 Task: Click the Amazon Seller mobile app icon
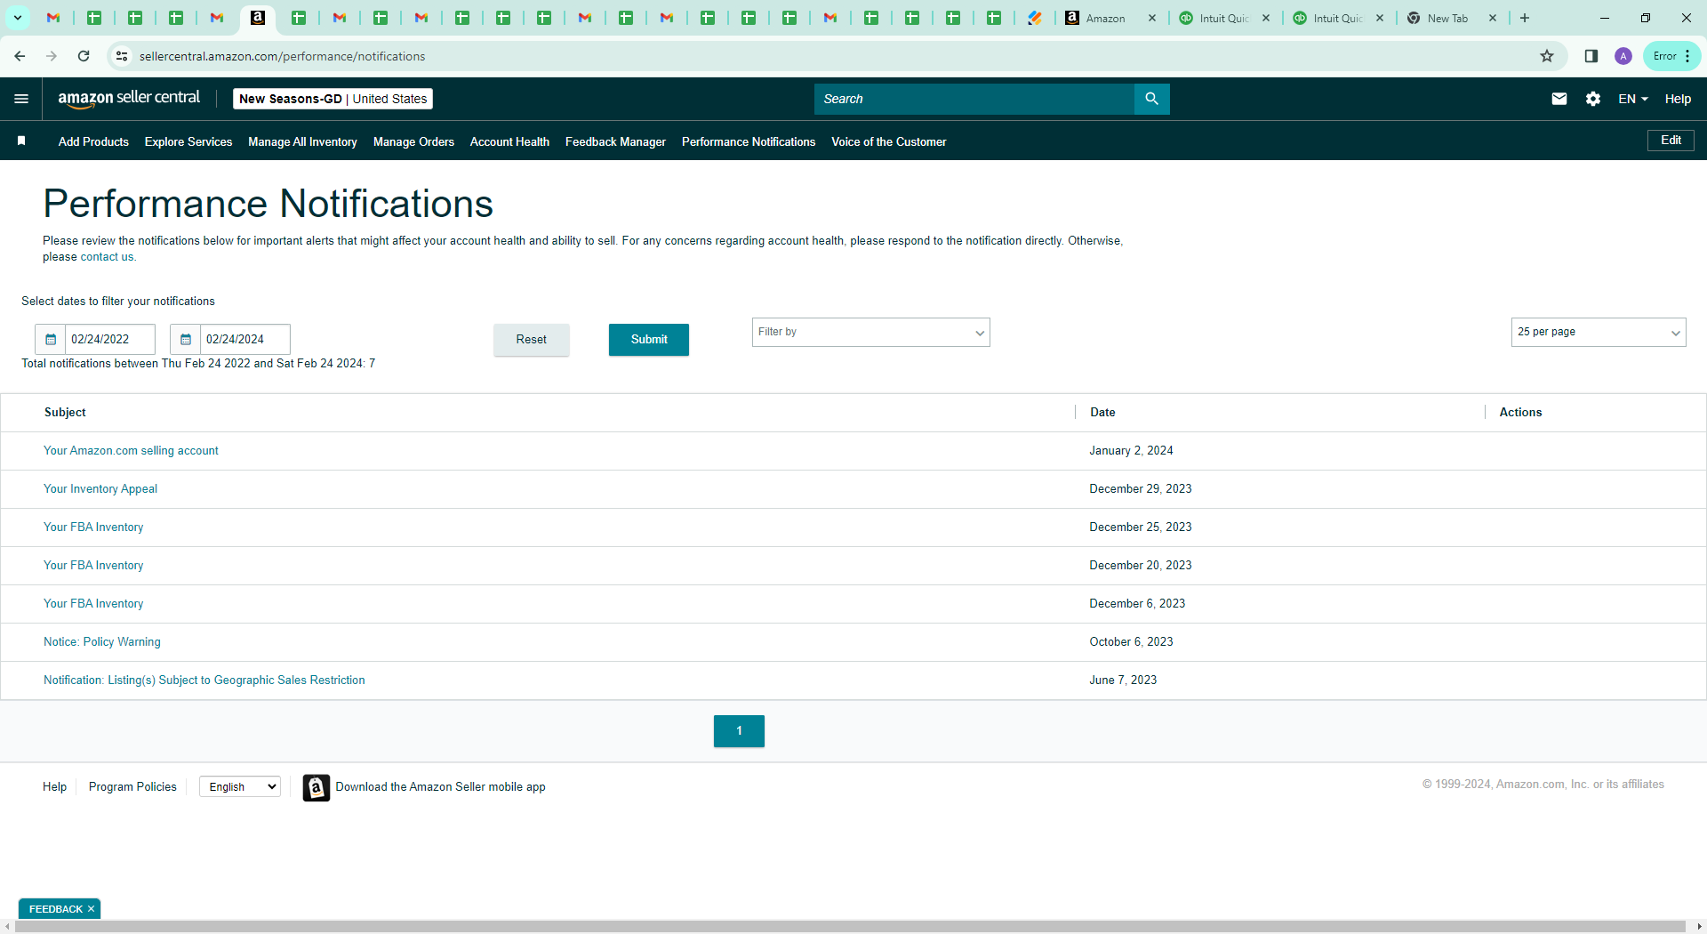[x=316, y=787]
